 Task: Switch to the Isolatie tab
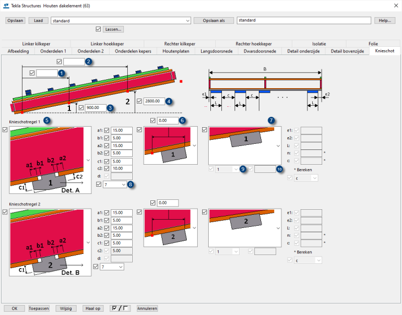click(318, 44)
